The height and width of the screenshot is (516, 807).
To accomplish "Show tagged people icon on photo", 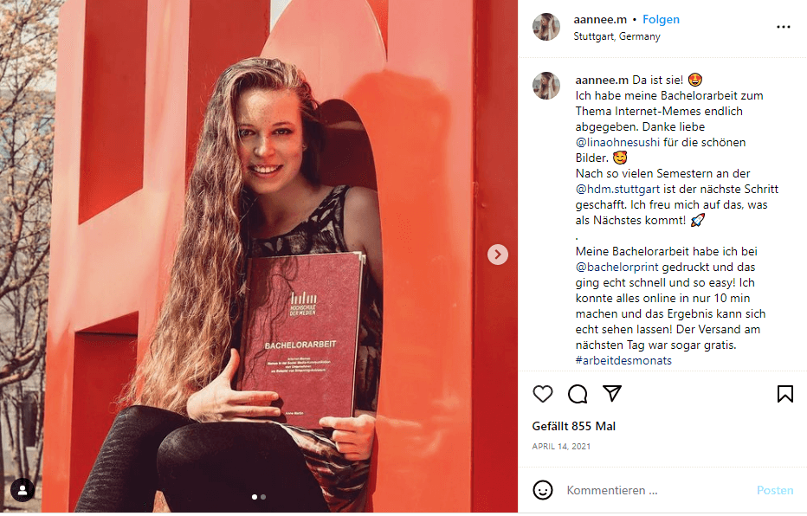I will tap(23, 490).
